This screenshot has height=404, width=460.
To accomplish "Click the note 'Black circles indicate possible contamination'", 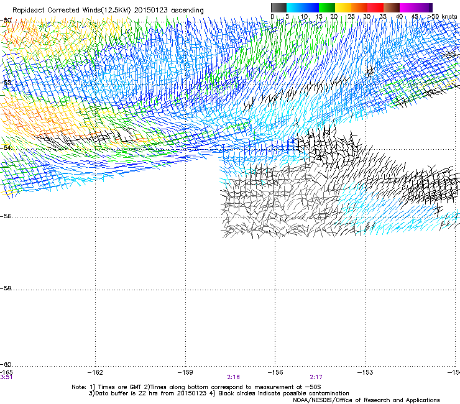I will 284,393.
